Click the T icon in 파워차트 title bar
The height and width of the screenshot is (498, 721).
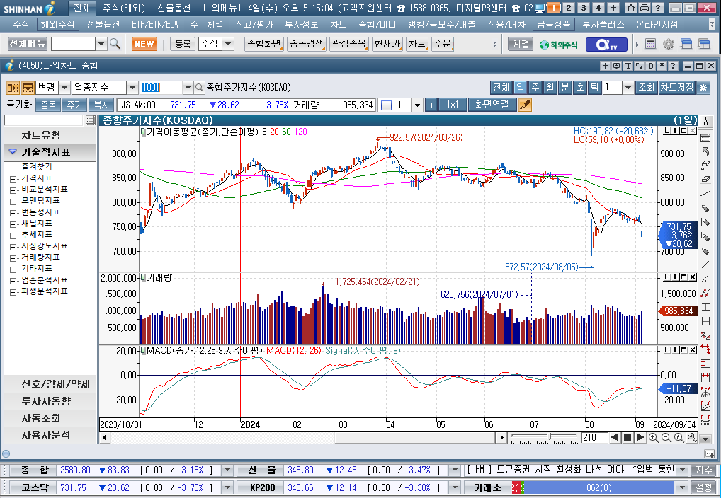(628, 66)
